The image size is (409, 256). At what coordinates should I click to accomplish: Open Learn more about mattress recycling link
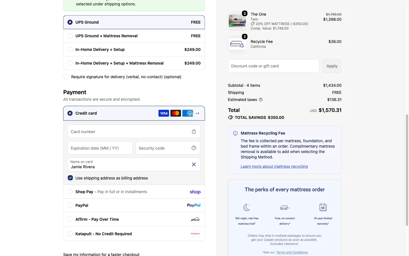tap(274, 166)
